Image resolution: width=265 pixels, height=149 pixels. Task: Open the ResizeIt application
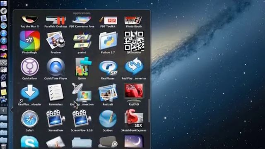pyautogui.click(x=108, y=93)
